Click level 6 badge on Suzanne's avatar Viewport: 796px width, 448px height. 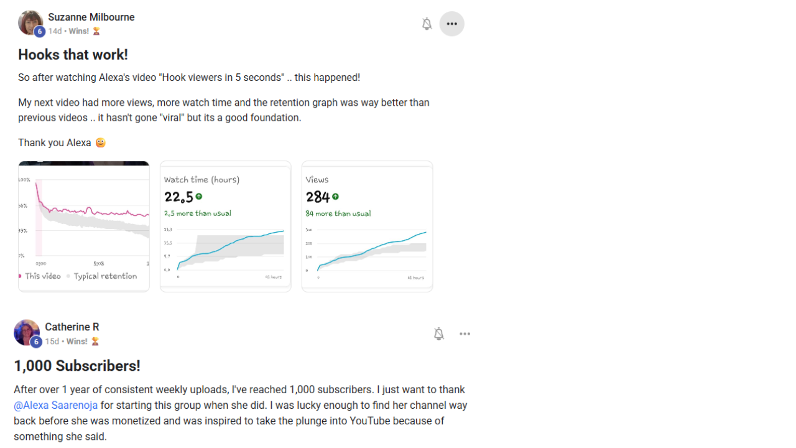pos(40,32)
